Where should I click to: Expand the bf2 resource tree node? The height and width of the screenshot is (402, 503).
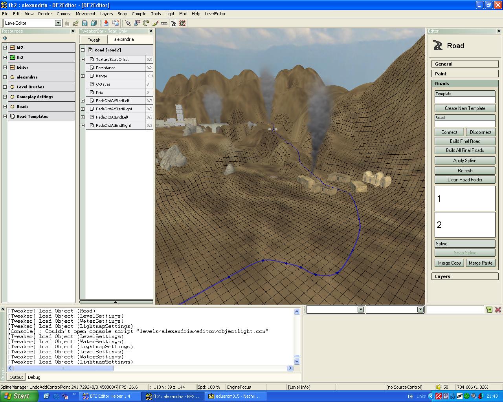coord(5,48)
